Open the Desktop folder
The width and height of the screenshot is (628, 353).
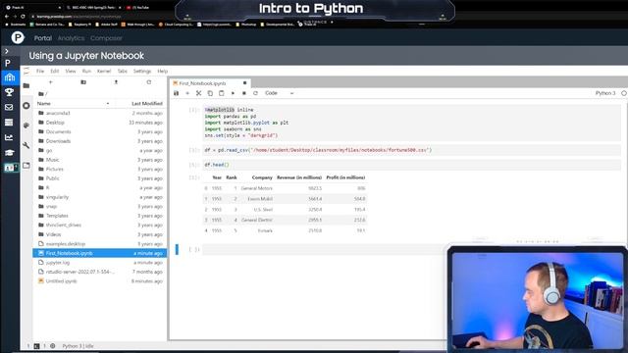tap(99, 123)
